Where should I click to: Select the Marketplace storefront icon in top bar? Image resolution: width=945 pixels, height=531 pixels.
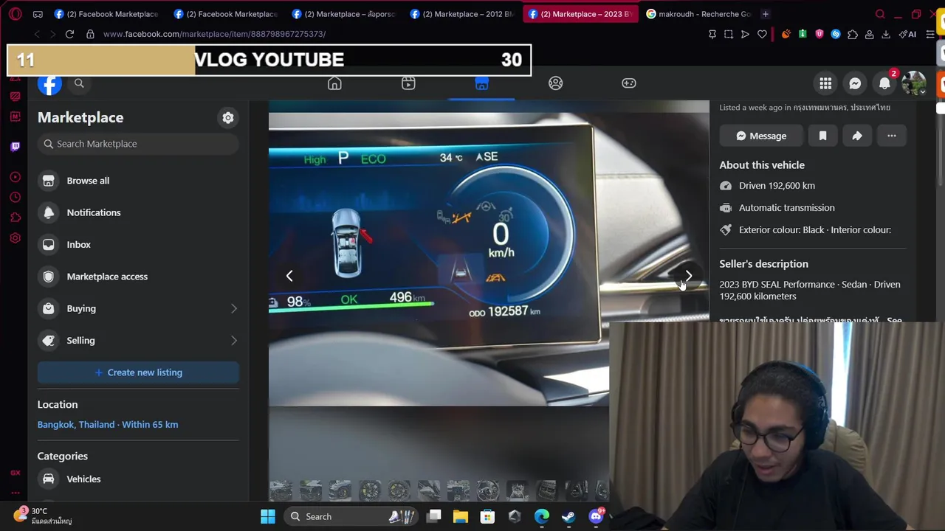(x=481, y=83)
